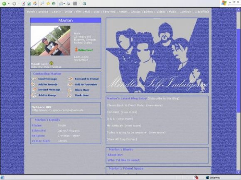
Task: Click the green globe History toolbar icon
Action: pyautogui.click(x=54, y=4)
